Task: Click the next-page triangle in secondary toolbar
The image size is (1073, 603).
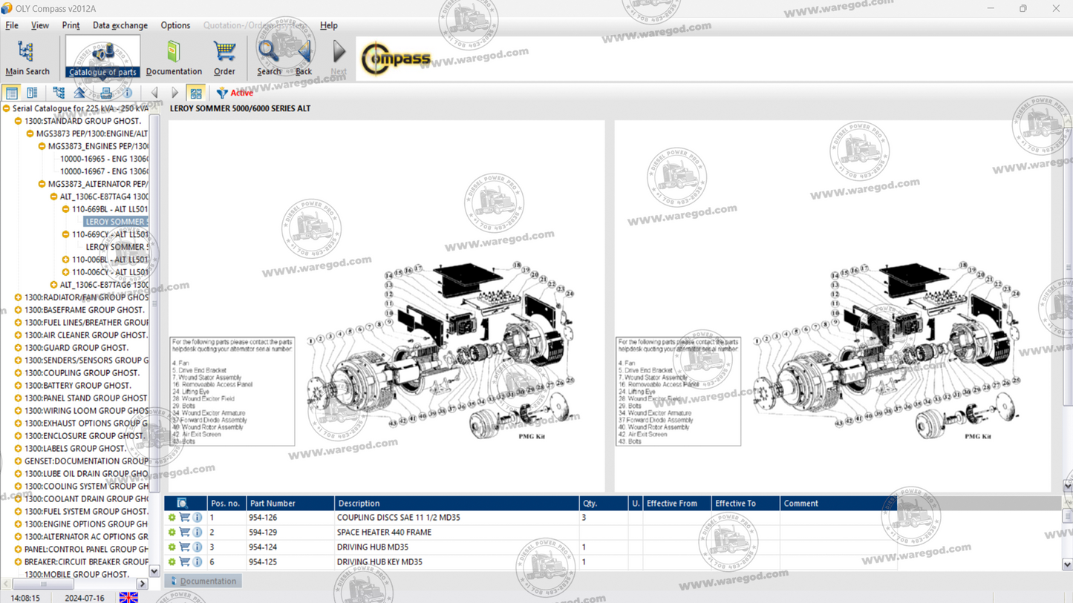Action: 175,93
